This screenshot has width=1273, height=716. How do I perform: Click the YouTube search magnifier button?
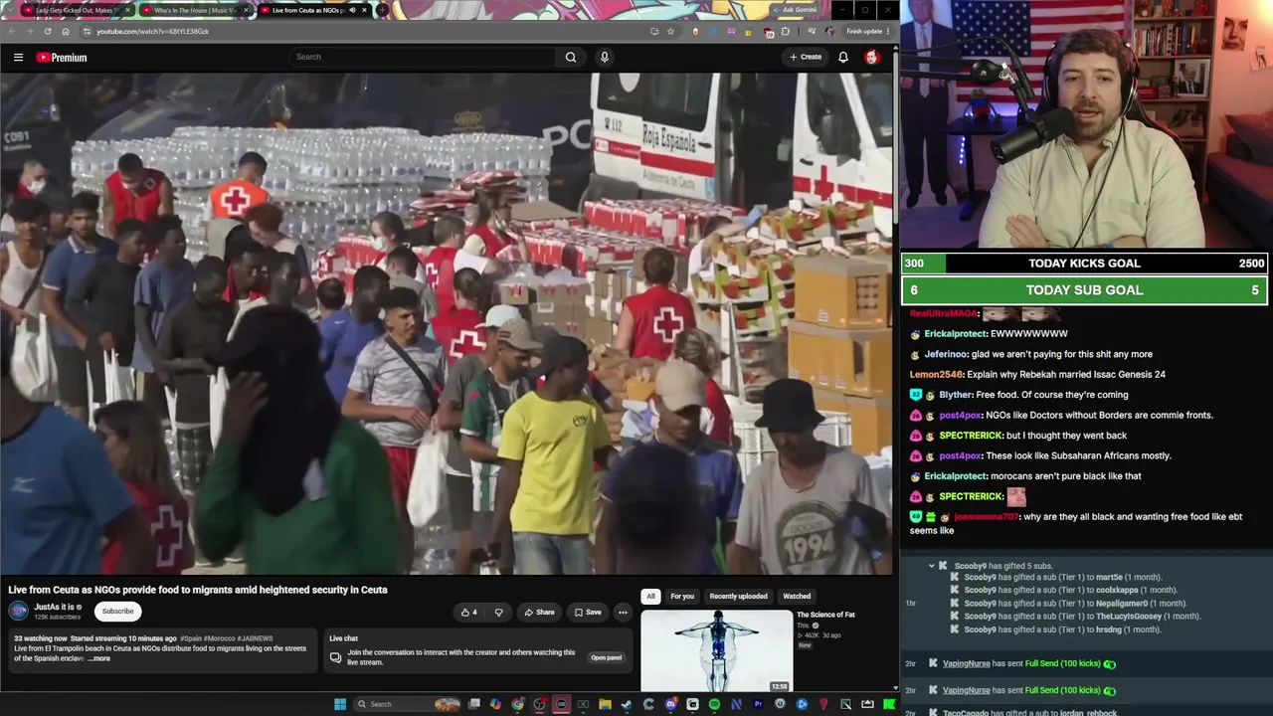coord(571,57)
